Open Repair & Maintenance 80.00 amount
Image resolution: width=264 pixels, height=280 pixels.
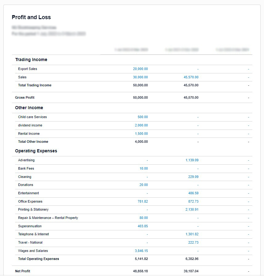tap(144, 218)
